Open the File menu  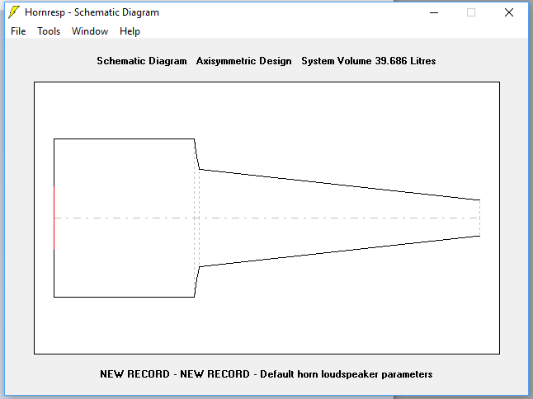18,31
